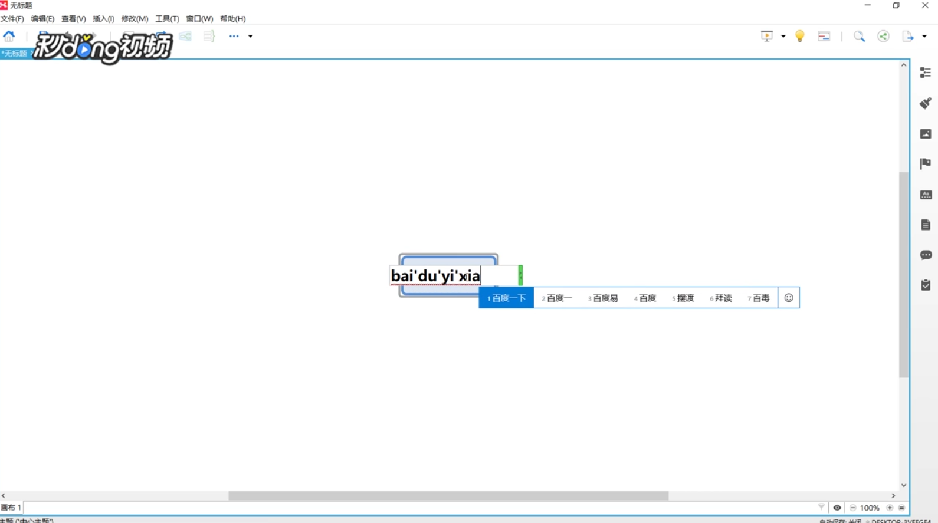The height and width of the screenshot is (523, 938).
Task: Select the *无标题 document tab
Action: [x=15, y=54]
